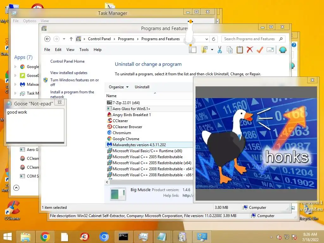Open File Explorer from the taskbar
This screenshot has width=324, height=243.
(x=26, y=237)
